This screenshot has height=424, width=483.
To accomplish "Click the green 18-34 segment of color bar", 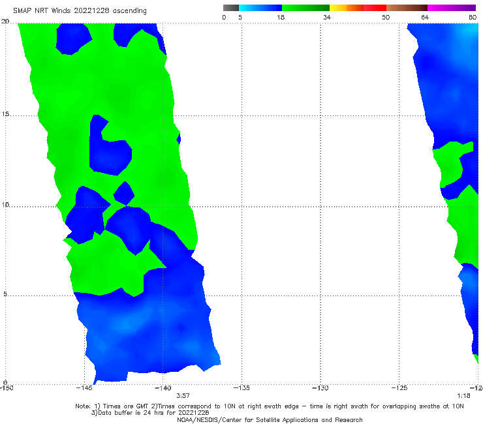I will tap(305, 8).
